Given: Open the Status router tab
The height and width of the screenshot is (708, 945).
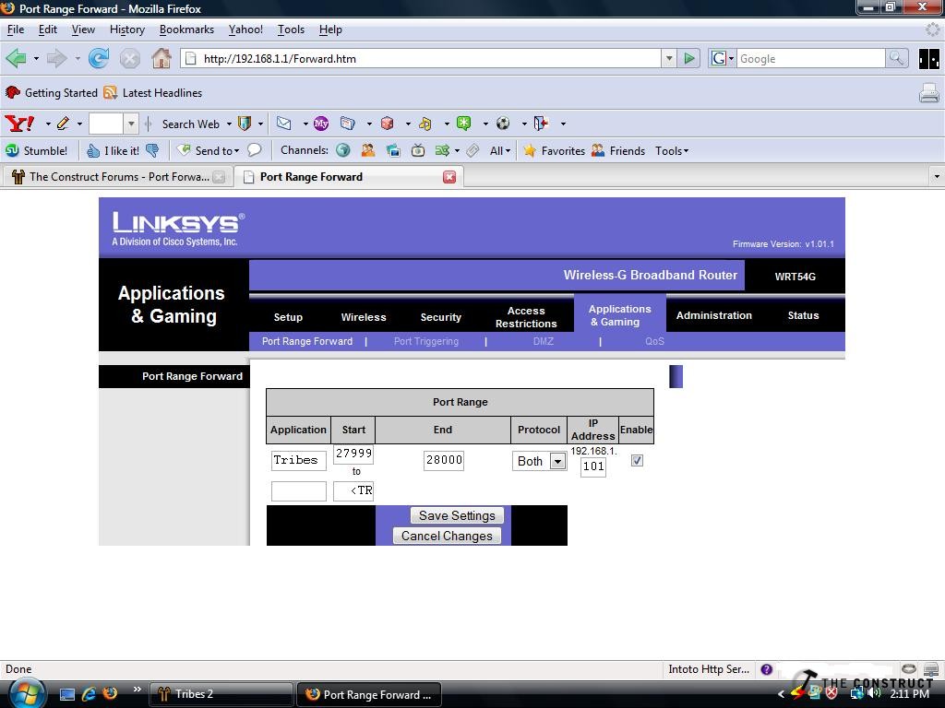Looking at the screenshot, I should [803, 315].
